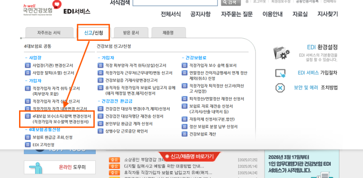Click form icon beside 건강보험료 계산

click(x=184, y=134)
